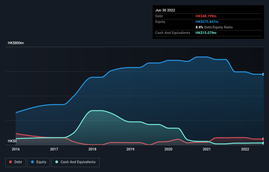
Task: Click the Equity row label in tooltip
Action: [160, 22]
